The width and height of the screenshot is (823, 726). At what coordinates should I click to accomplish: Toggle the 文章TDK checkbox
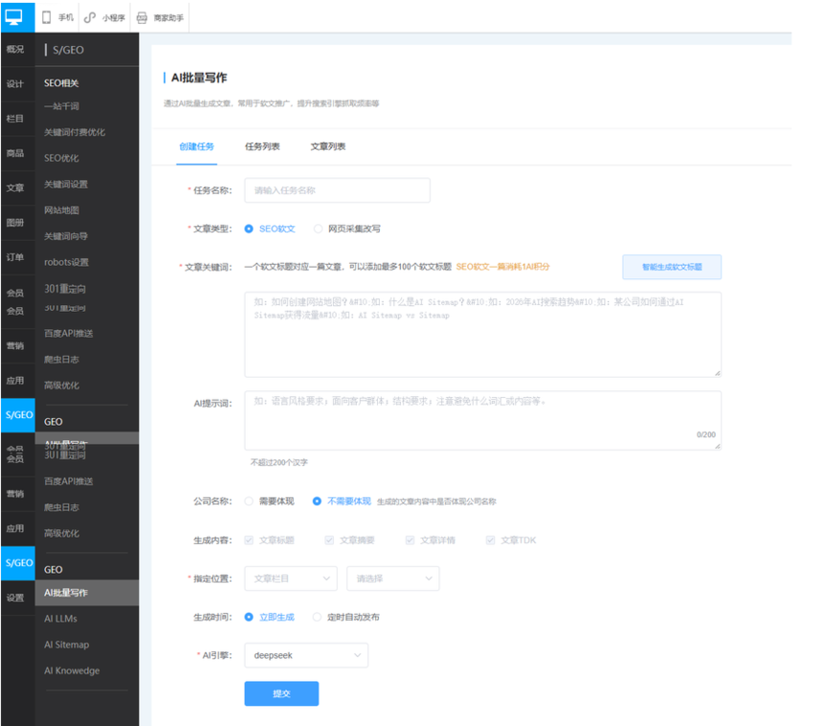490,539
